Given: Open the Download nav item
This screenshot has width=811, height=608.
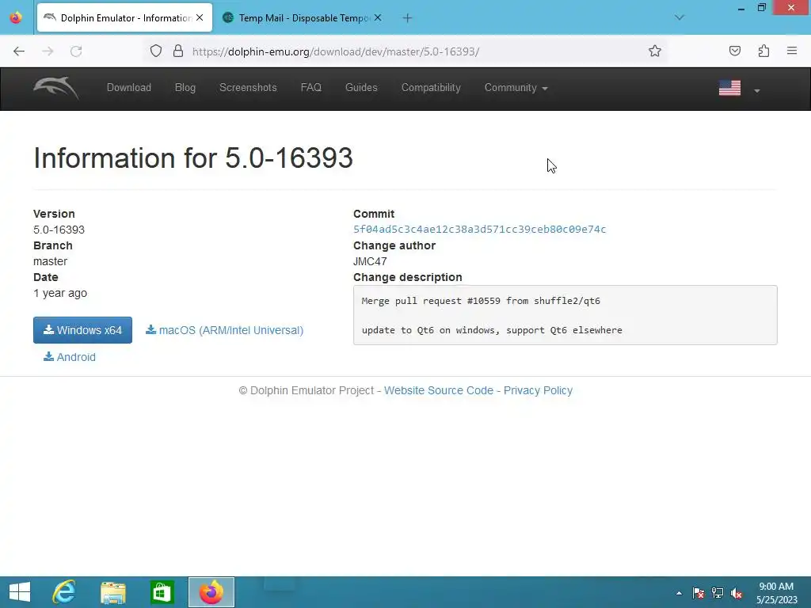Looking at the screenshot, I should pyautogui.click(x=129, y=87).
